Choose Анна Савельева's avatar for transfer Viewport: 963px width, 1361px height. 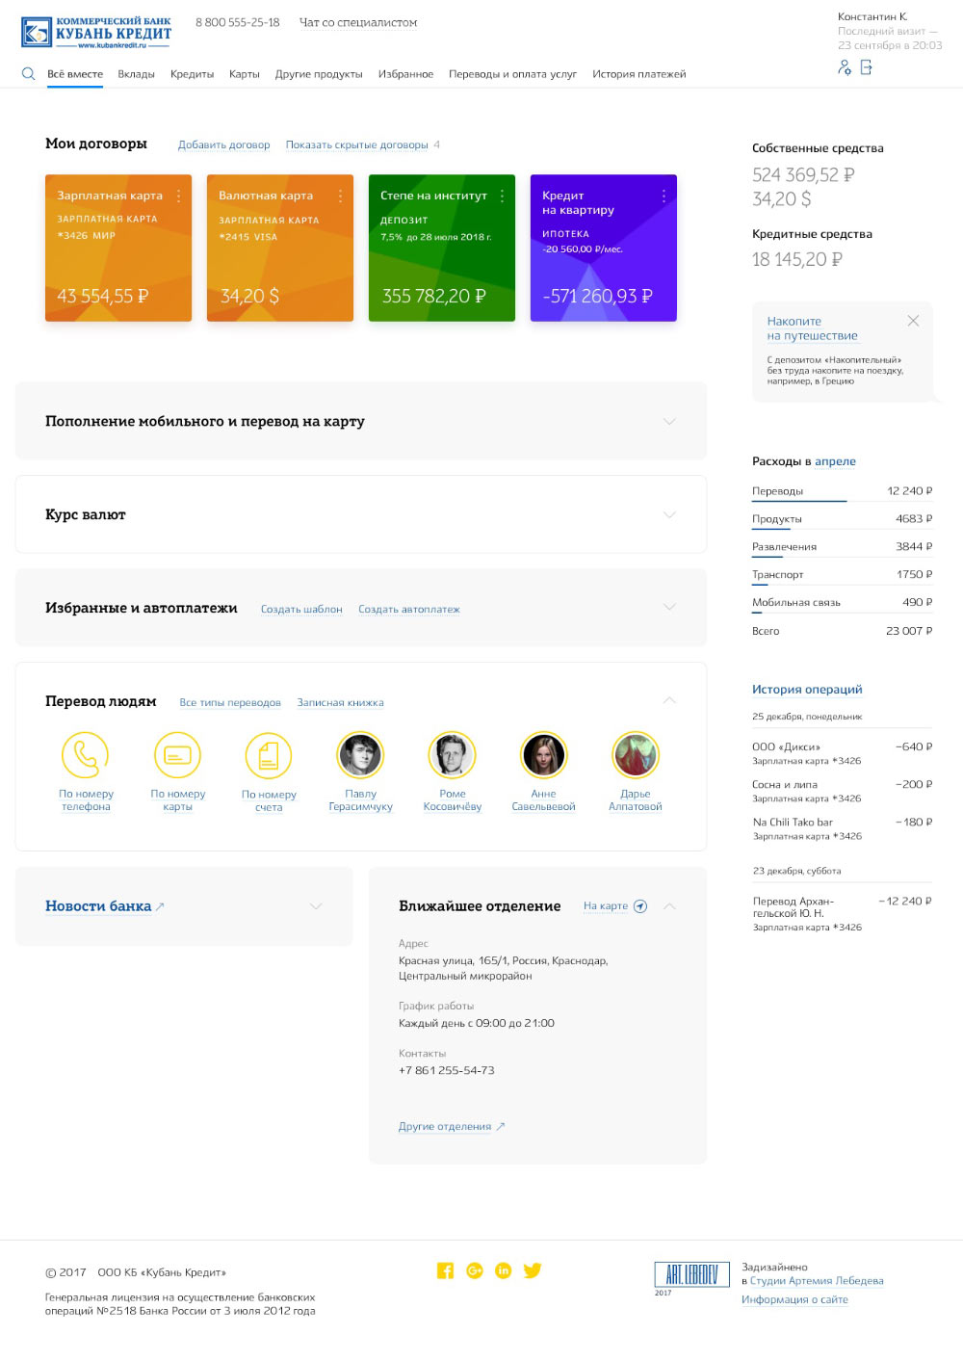pyautogui.click(x=543, y=755)
